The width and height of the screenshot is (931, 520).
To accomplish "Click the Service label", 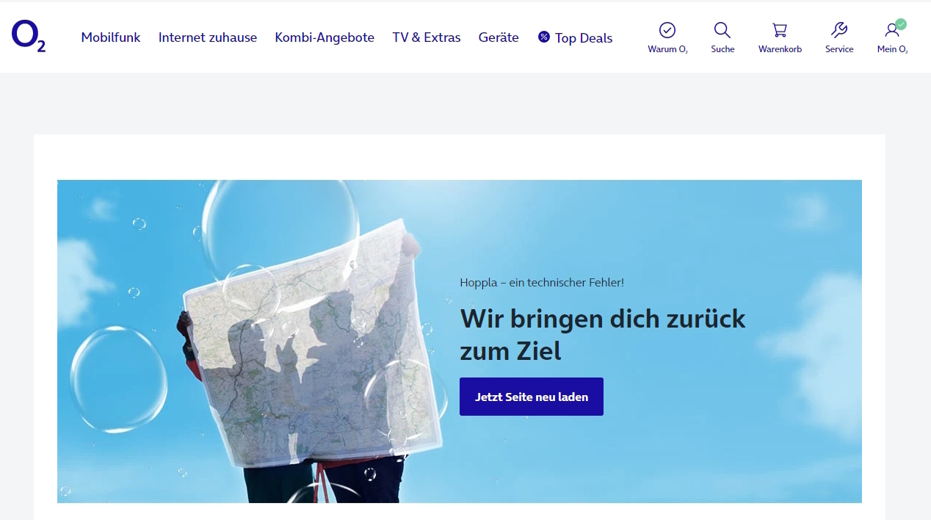I will tap(839, 49).
